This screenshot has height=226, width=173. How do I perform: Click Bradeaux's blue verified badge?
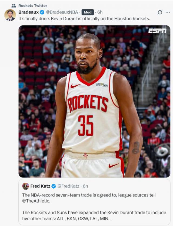[x=42, y=12]
